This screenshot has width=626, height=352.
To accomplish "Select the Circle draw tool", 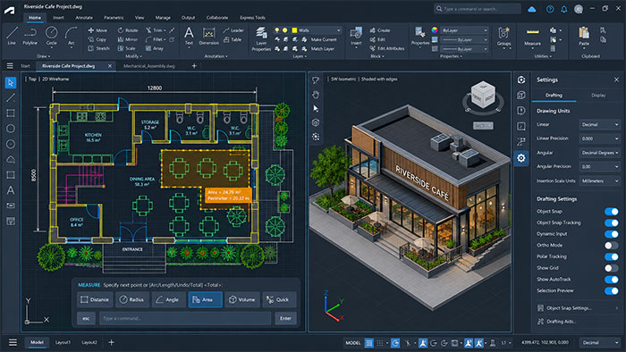I will pyautogui.click(x=51, y=36).
